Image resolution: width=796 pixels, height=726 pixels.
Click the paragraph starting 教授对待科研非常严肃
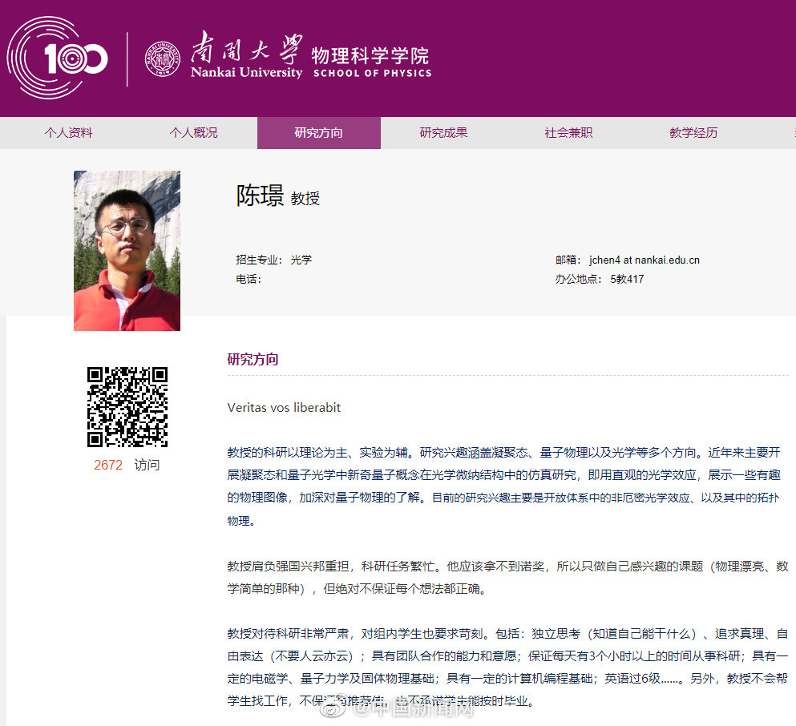pyautogui.click(x=507, y=668)
